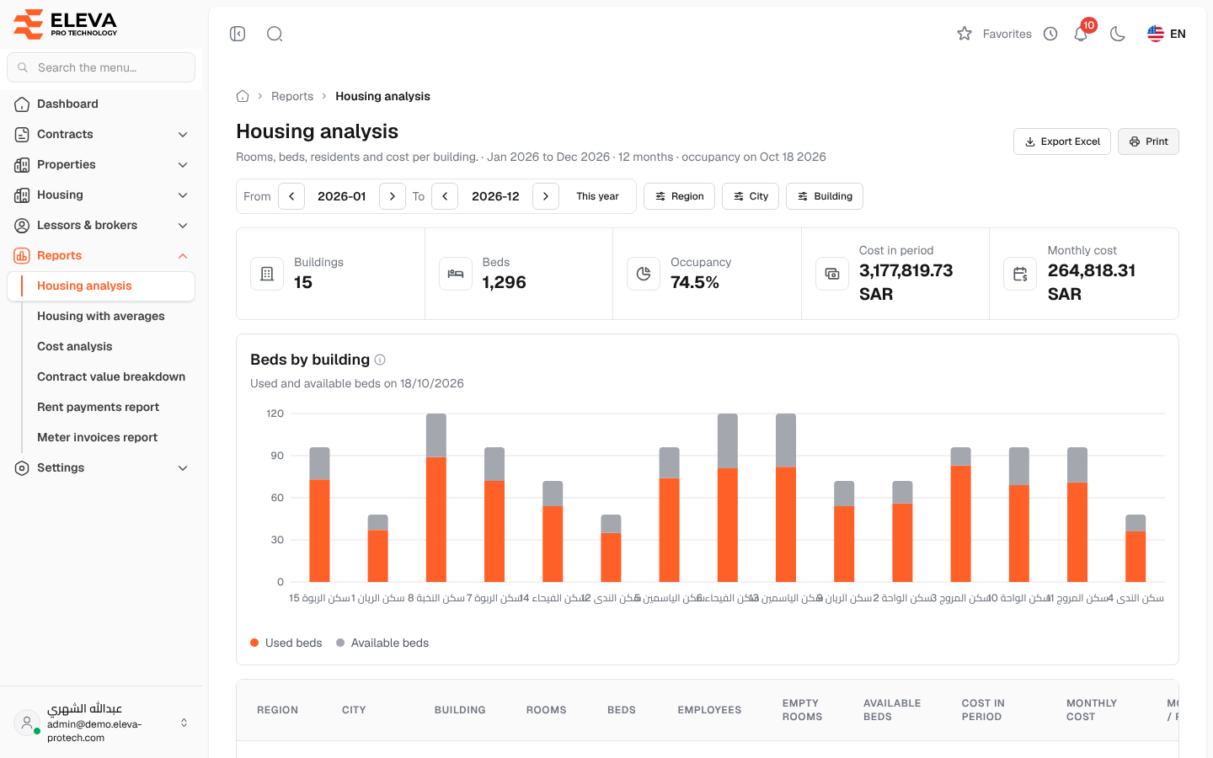Image resolution: width=1213 pixels, height=758 pixels.
Task: Open Contract value breakdown report
Action: [111, 376]
